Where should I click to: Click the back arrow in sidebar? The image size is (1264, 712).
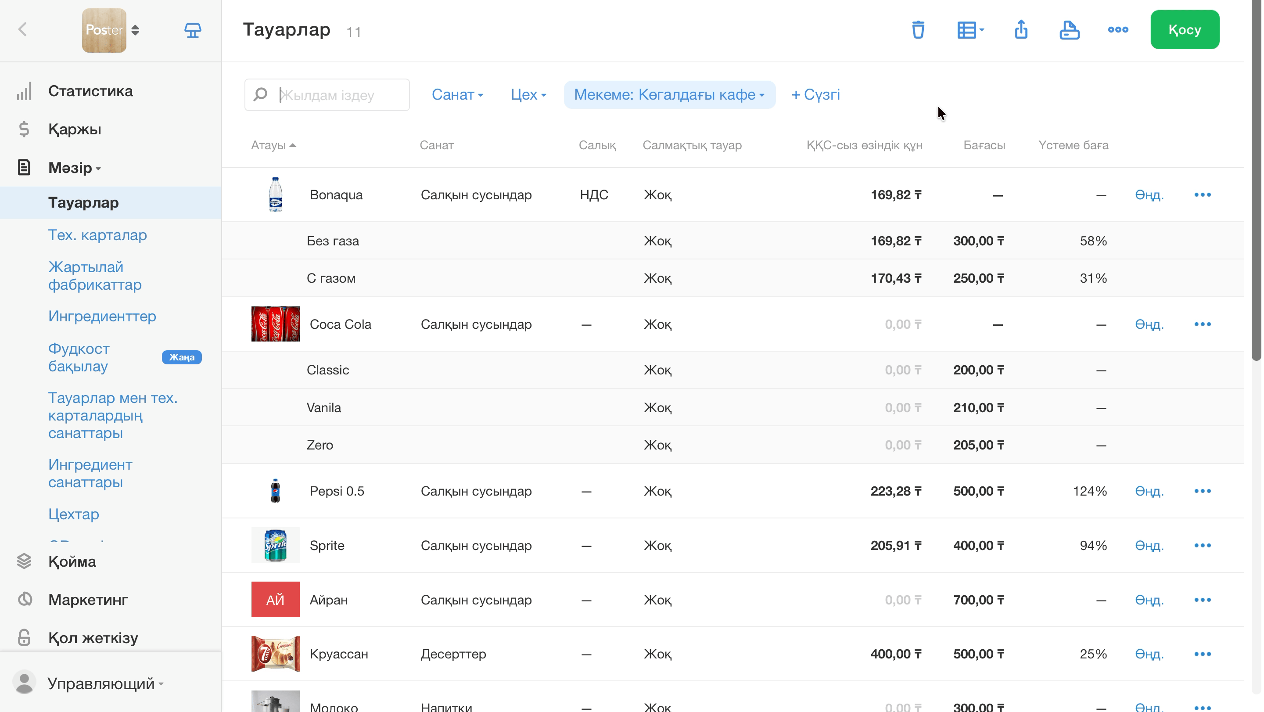pos(22,29)
